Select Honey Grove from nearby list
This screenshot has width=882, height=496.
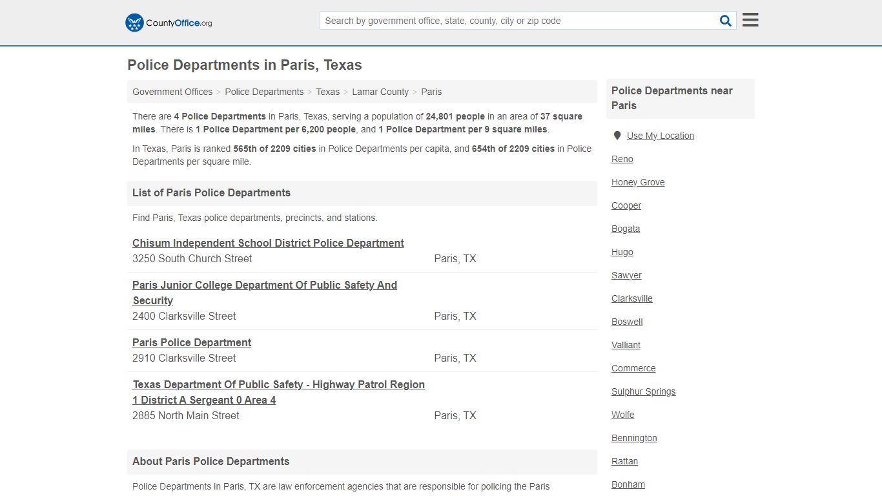click(638, 182)
